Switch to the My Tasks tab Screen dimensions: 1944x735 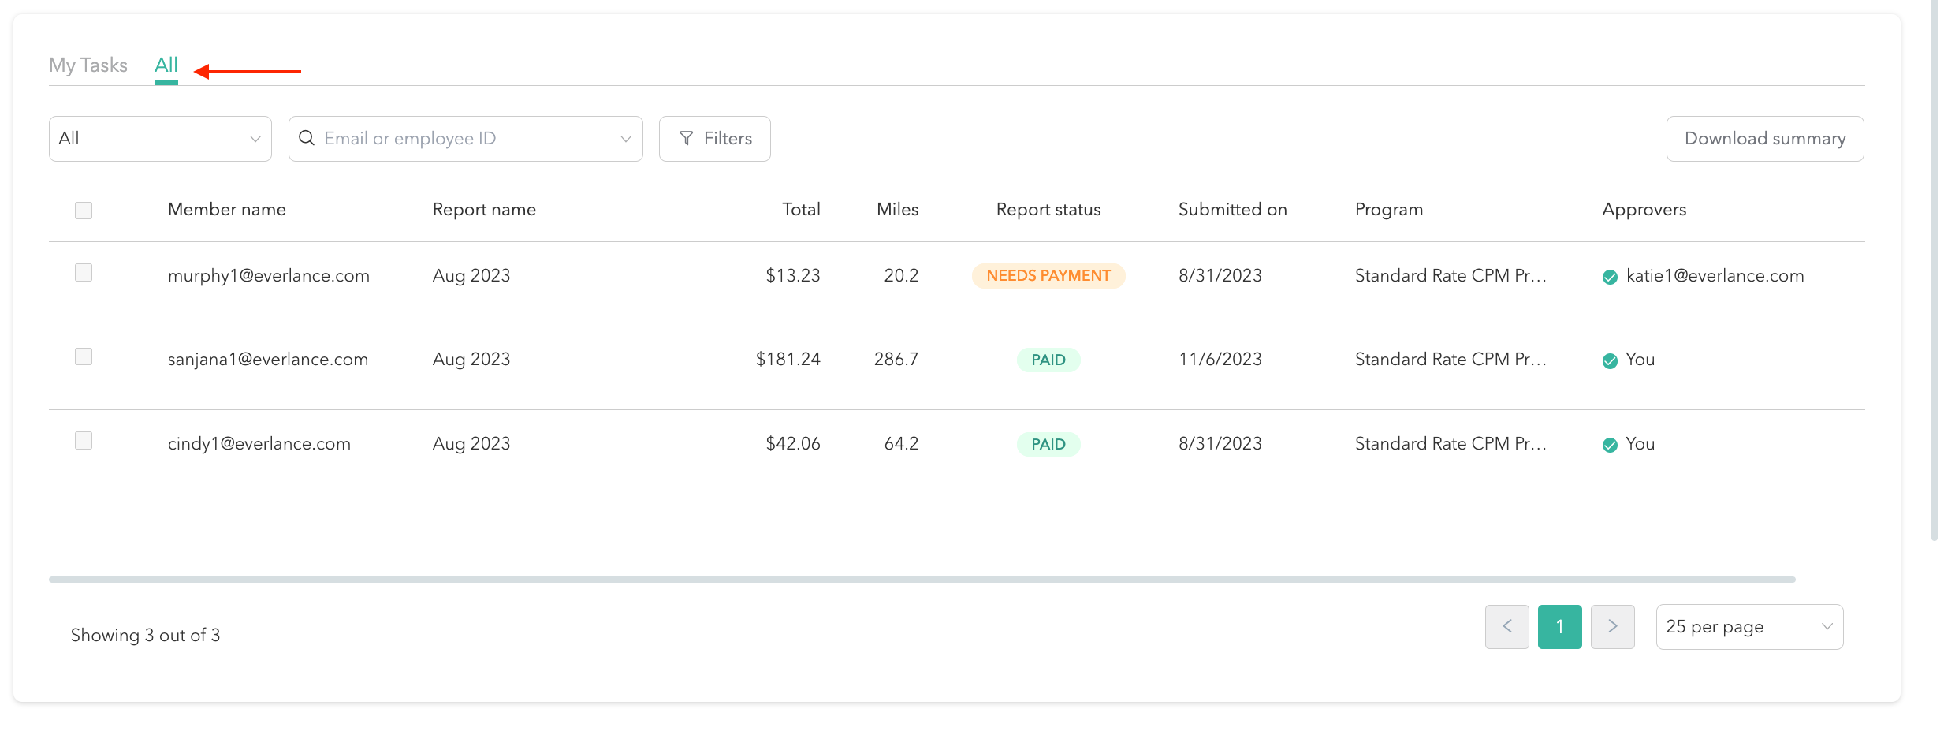point(88,65)
